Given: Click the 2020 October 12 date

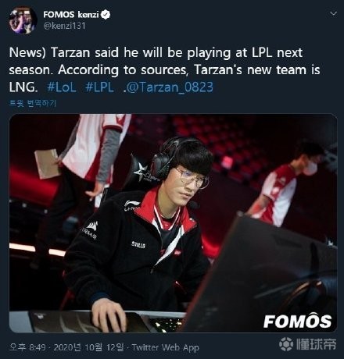Looking at the screenshot, I should point(88,347).
